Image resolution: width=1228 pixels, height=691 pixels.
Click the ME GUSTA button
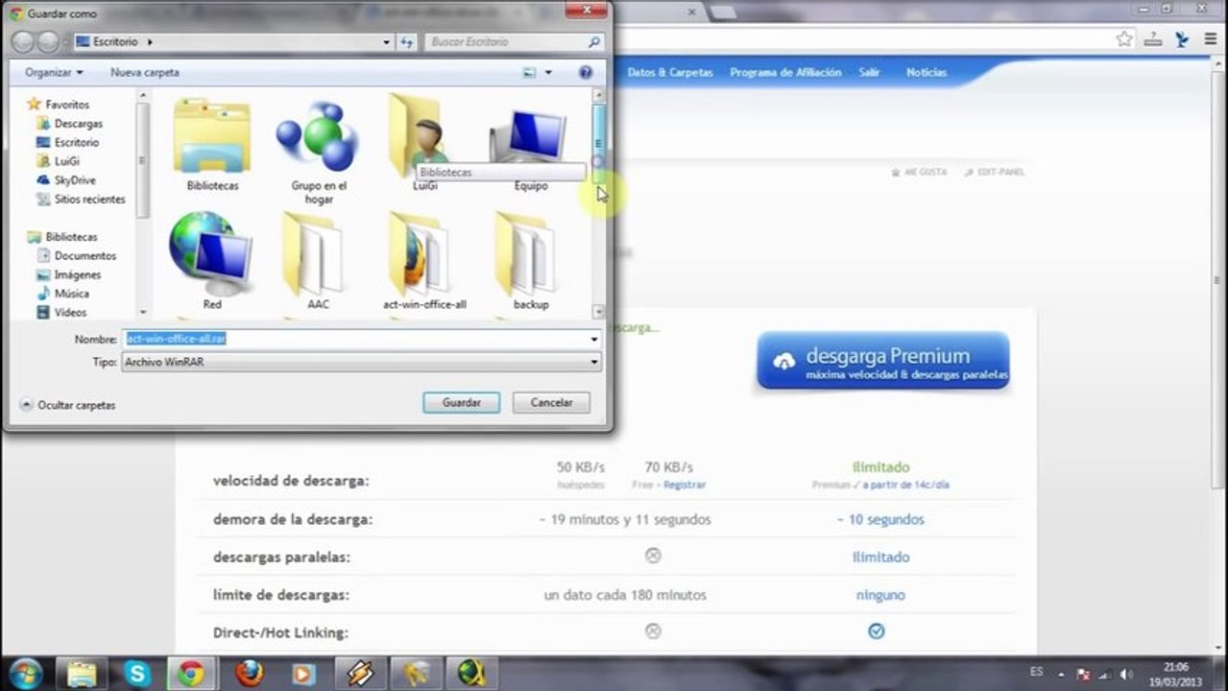coord(919,172)
